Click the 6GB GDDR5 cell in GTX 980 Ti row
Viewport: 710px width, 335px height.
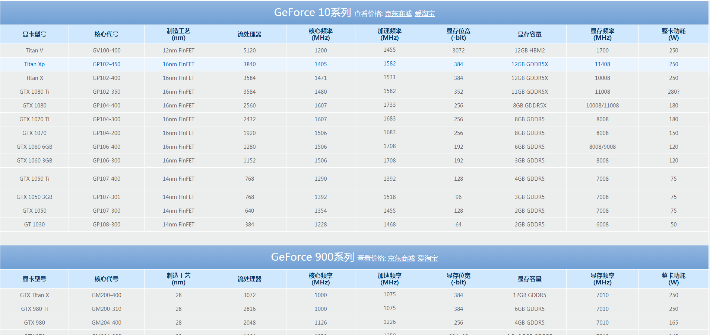pos(530,309)
